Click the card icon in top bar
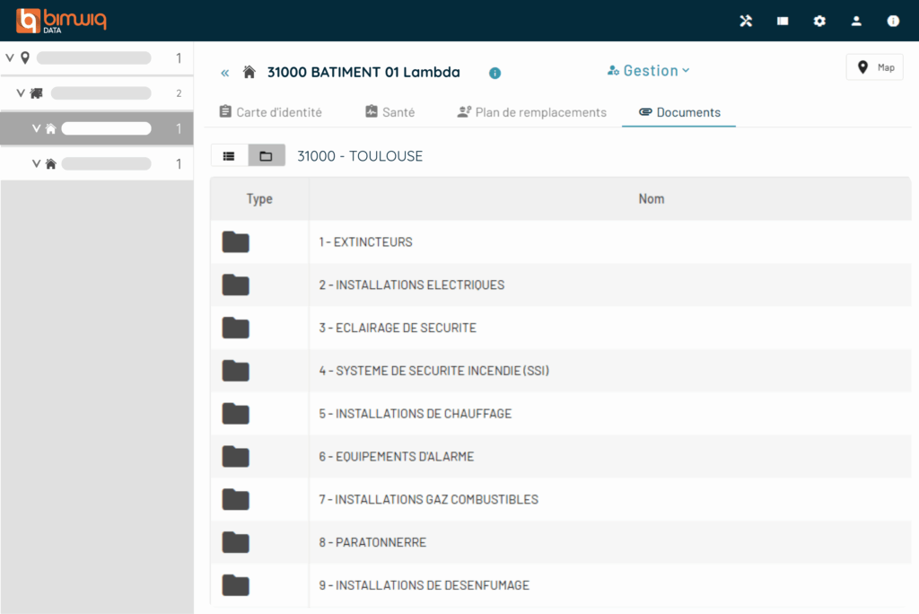Viewport: 919px width, 614px height. (x=783, y=21)
